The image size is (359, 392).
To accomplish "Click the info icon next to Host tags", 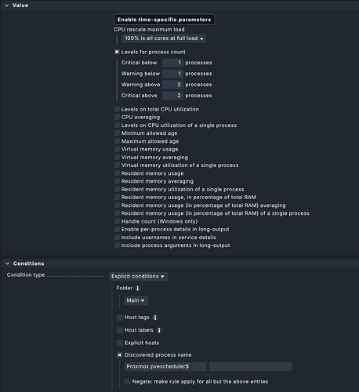I will pyautogui.click(x=155, y=318).
